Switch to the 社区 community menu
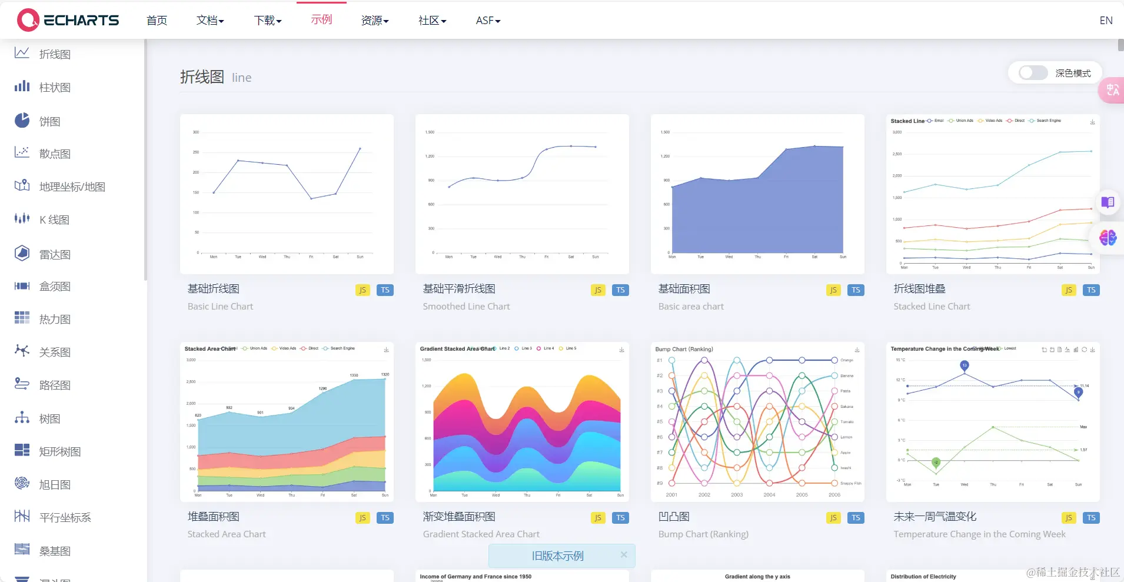The image size is (1124, 582). [x=431, y=20]
